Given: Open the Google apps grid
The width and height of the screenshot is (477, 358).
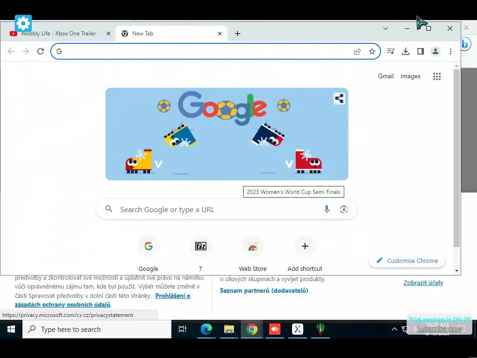Looking at the screenshot, I should point(437,76).
